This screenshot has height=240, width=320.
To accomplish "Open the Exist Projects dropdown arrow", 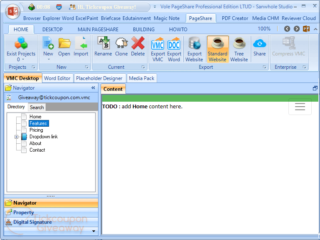I will click(x=23, y=60).
